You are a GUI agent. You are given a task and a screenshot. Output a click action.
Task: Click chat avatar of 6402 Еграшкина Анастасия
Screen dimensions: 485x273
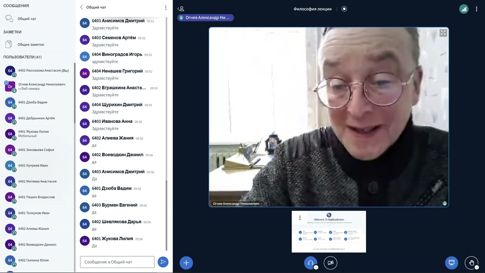pyautogui.click(x=84, y=90)
